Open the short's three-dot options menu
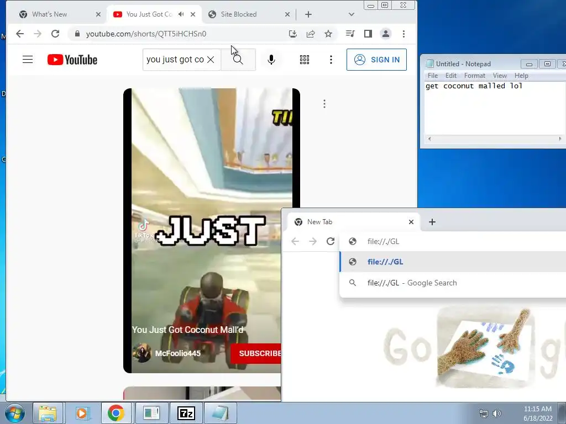Screen dimensions: 566x424 324,104
